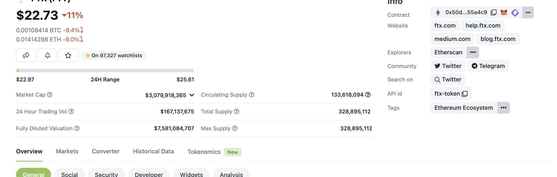Click the MetaMask fox icon
The width and height of the screenshot is (557, 177).
tap(504, 13)
